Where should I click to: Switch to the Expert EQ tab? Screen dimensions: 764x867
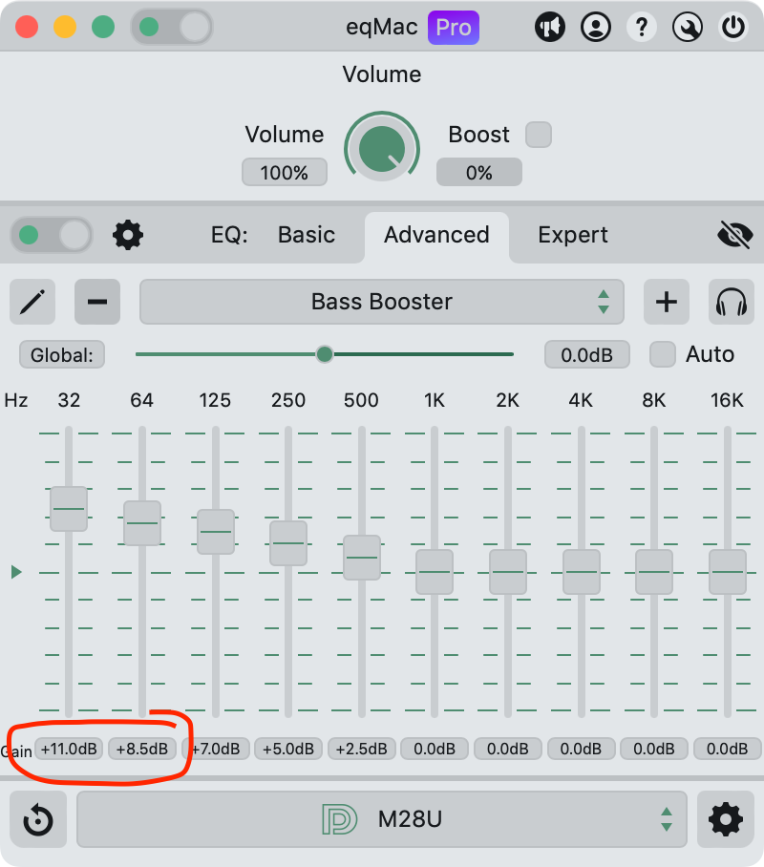point(572,235)
